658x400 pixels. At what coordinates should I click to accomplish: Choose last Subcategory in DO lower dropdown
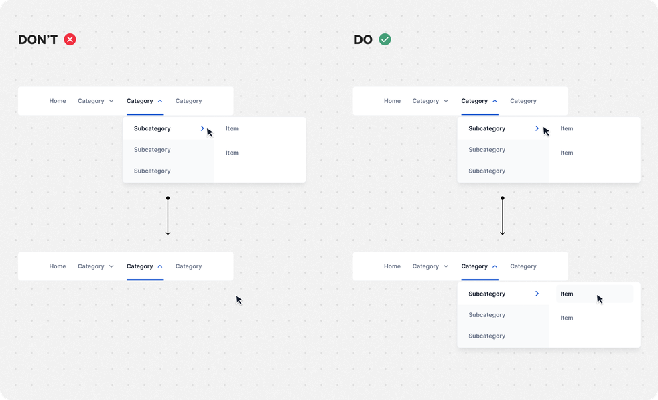pyautogui.click(x=486, y=336)
